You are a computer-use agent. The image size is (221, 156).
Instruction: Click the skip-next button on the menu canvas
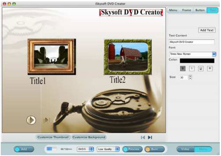pos(47,120)
